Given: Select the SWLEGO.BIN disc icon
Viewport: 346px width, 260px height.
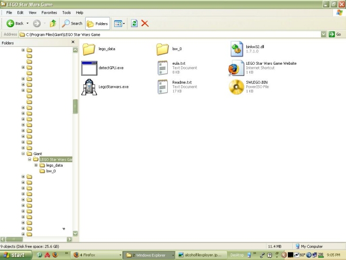Looking at the screenshot, I should coord(236,87).
